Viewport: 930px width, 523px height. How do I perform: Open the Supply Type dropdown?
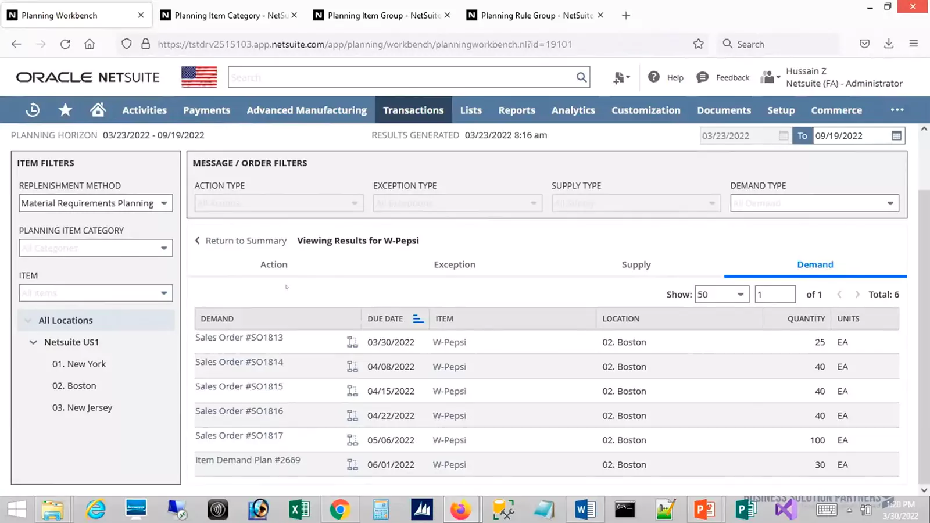coord(636,203)
